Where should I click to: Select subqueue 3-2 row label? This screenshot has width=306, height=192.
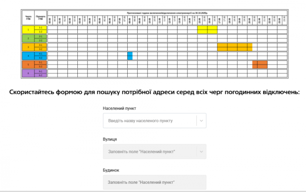(40, 49)
